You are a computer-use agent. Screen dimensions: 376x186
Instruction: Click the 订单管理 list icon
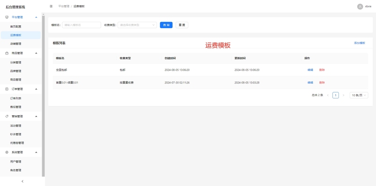[7, 89]
